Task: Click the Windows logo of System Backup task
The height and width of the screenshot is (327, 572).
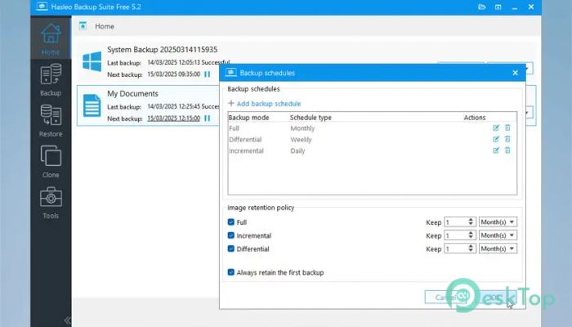Action: [x=92, y=61]
